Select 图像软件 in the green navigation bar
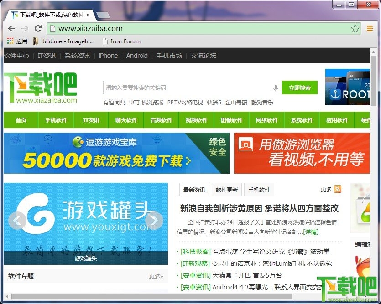The width and height of the screenshot is (381, 304). pos(231,120)
